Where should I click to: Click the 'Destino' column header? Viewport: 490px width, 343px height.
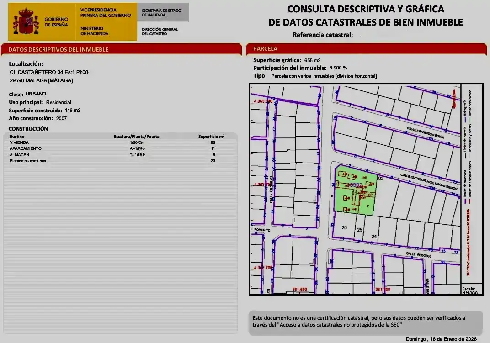pyautogui.click(x=17, y=137)
